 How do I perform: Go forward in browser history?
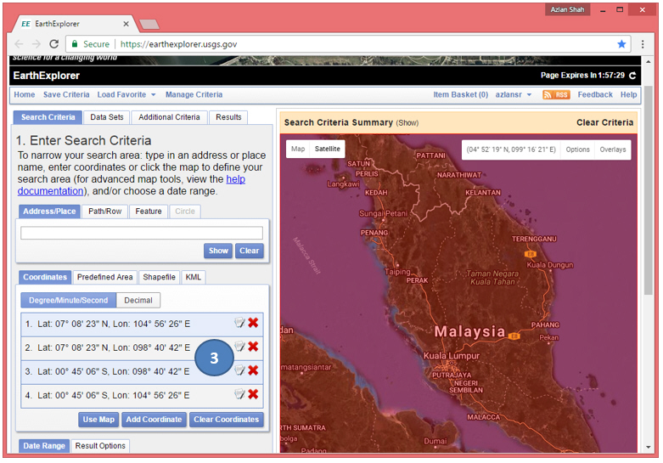(37, 44)
